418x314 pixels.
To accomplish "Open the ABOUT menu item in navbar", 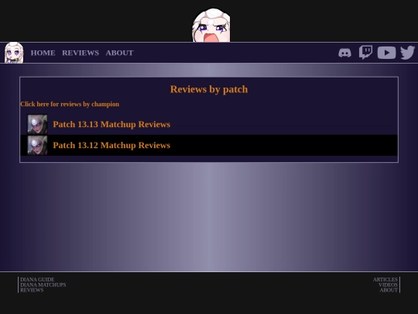I will 119,53.
